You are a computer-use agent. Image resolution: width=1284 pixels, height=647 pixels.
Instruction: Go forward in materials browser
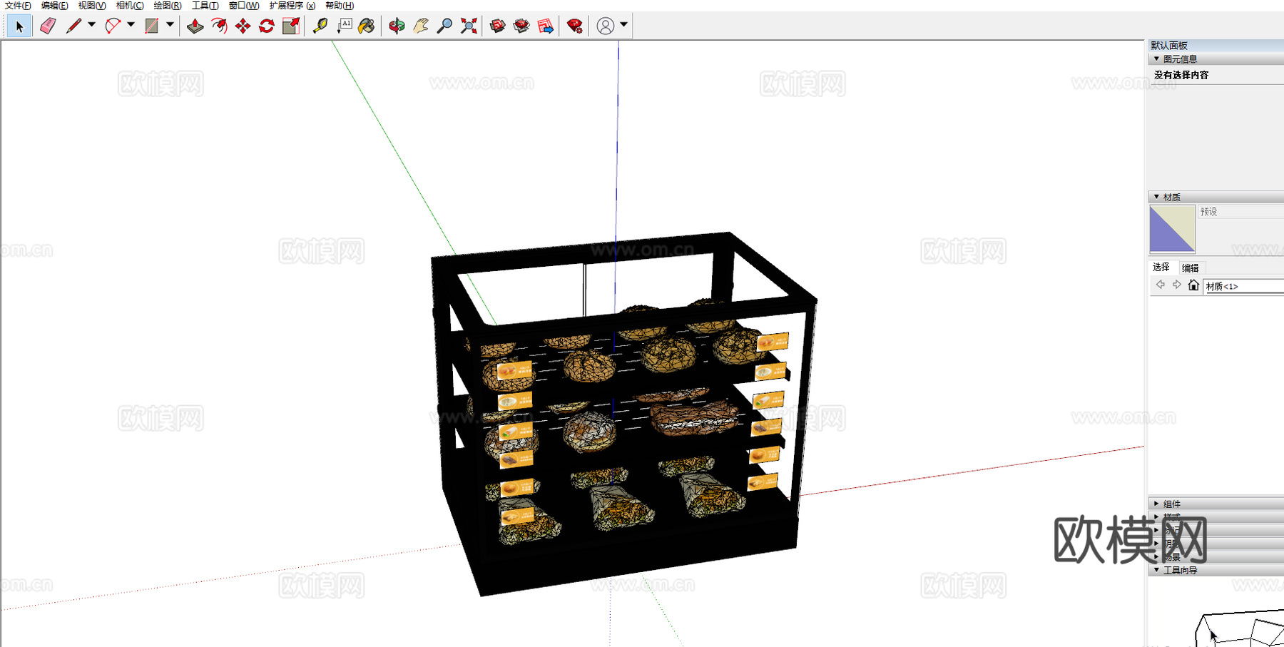pos(1176,285)
